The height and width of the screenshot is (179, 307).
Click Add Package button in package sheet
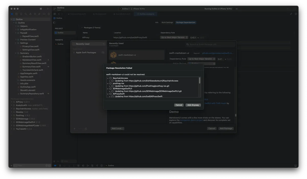coord(226,129)
